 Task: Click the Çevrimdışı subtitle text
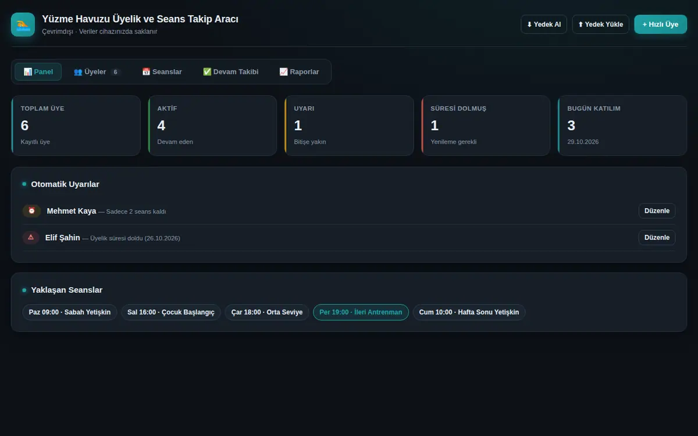tap(99, 31)
